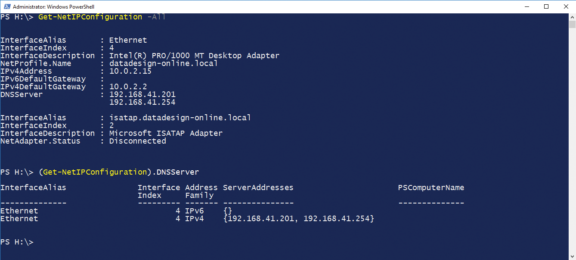
Task: Click the 'Administrator: Windows PowerShell' title text
Action: pos(54,6)
